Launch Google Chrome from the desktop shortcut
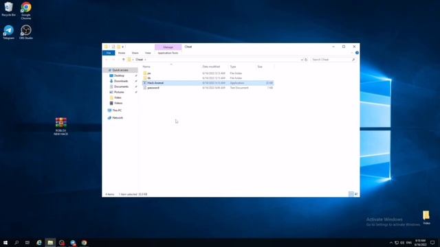 click(x=26, y=11)
